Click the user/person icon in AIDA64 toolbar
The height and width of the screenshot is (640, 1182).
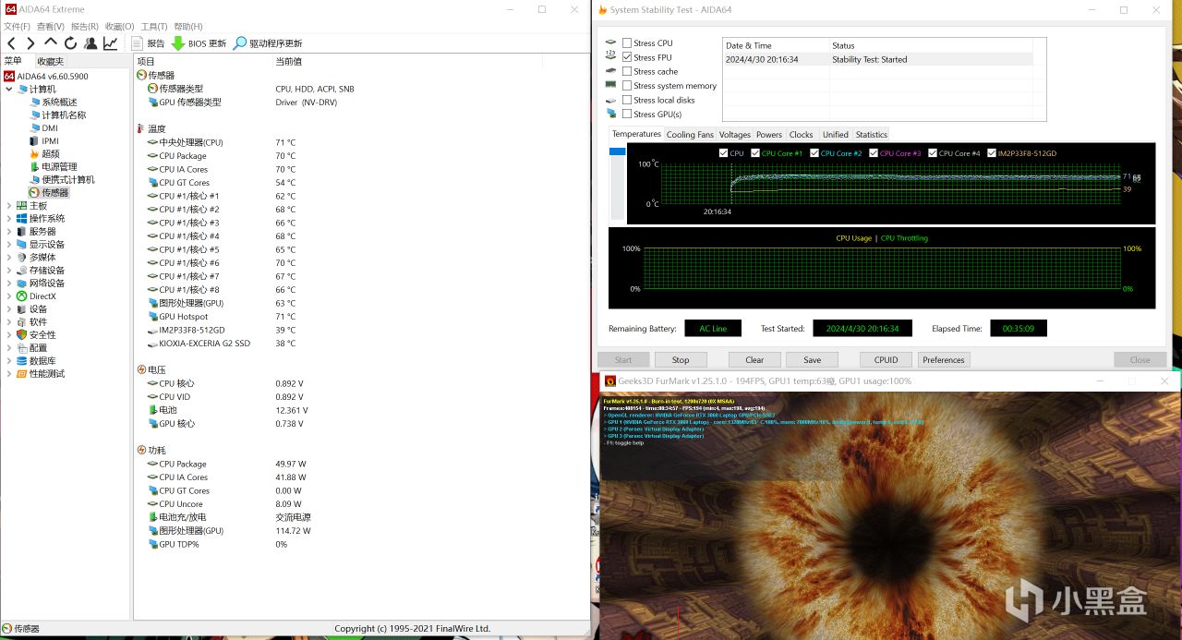pyautogui.click(x=90, y=43)
